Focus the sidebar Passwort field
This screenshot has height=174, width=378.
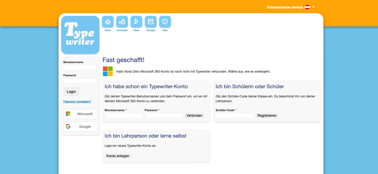(x=80, y=81)
